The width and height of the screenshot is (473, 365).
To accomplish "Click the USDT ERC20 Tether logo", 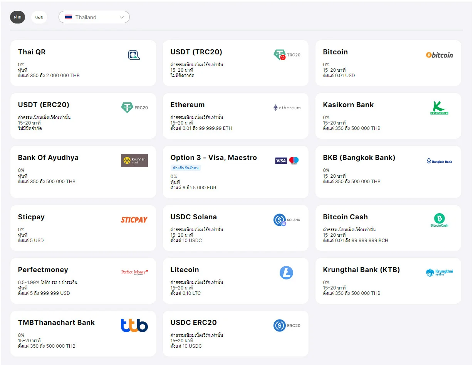I will coord(134,108).
